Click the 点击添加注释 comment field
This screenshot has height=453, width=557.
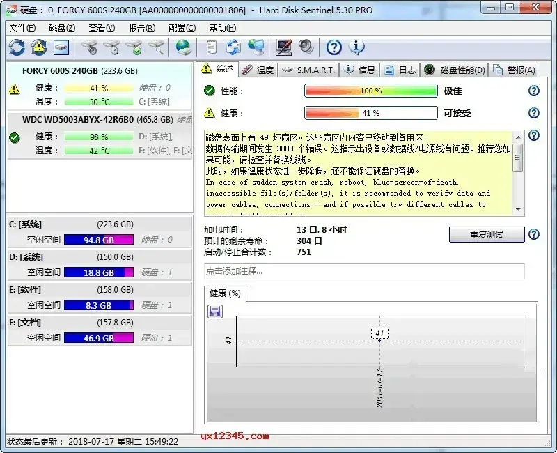[x=364, y=271]
